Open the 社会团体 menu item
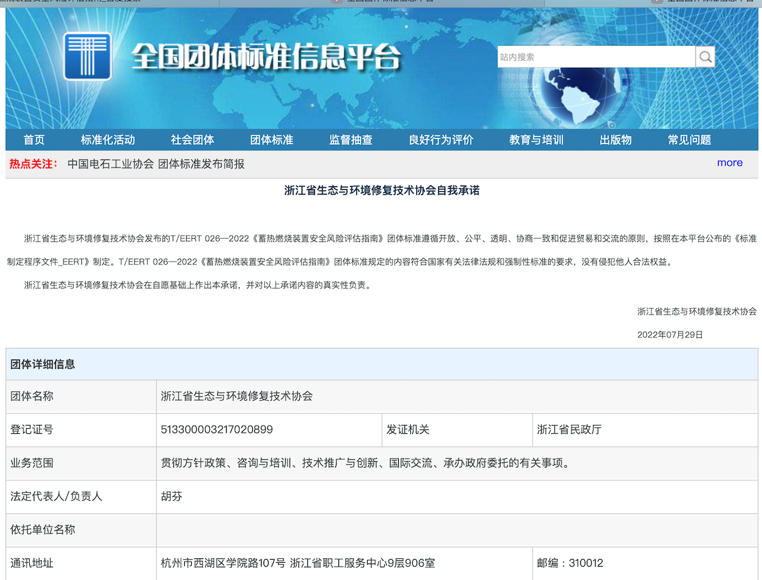 192,140
